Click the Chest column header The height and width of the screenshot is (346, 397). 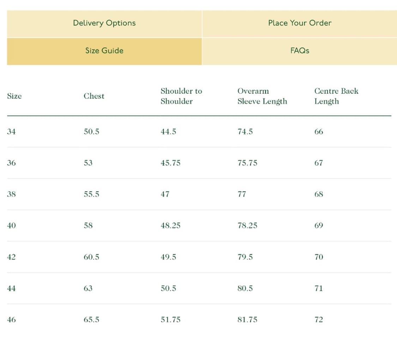pyautogui.click(x=94, y=96)
